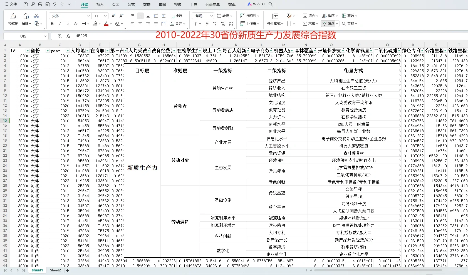
Task: Click the Save icon in quick access bar
Action: [26, 4]
